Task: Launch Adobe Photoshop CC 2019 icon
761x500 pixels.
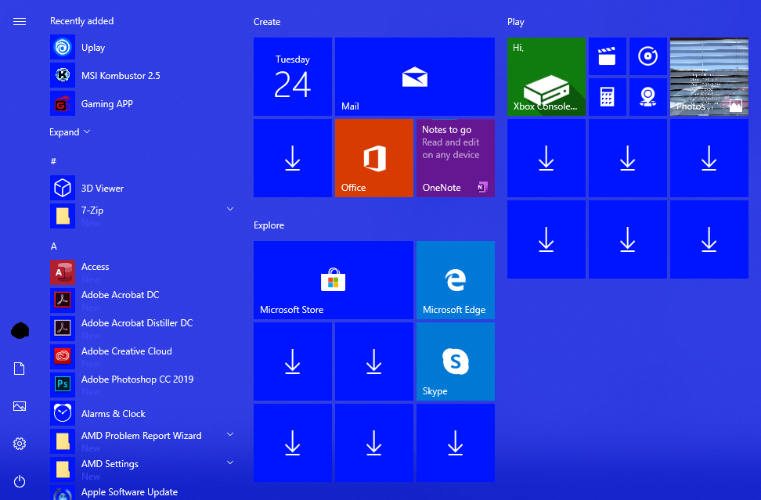Action: pos(63,384)
